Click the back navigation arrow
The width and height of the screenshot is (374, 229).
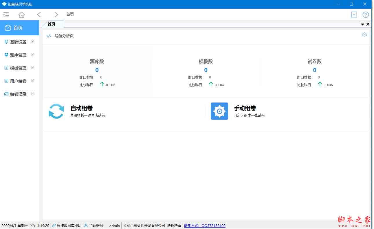(x=39, y=14)
